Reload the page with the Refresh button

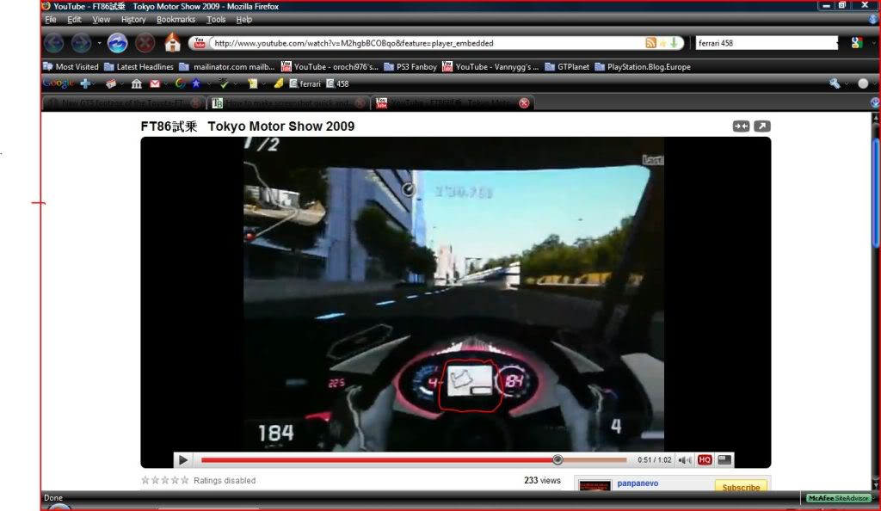point(117,43)
